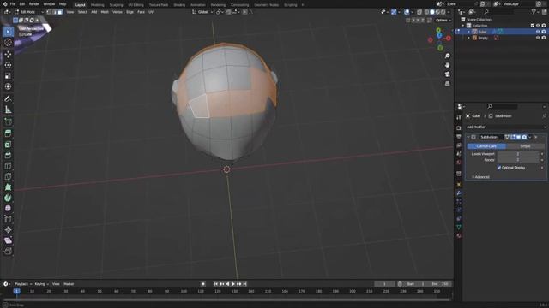This screenshot has width=549, height=308.
Task: Toggle modifier render camera display
Action: coord(524,137)
